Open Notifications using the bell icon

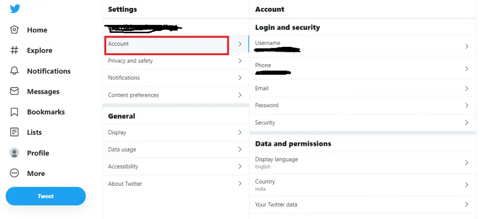pos(14,71)
